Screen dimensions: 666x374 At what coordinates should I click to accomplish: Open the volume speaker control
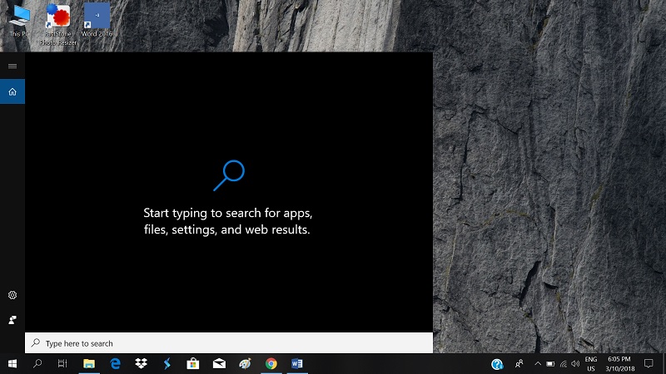point(575,364)
